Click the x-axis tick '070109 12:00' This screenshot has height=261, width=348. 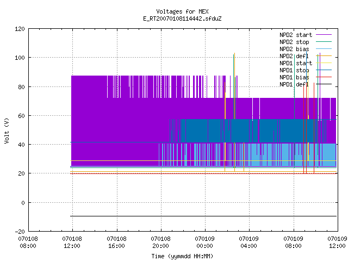coord(337,243)
